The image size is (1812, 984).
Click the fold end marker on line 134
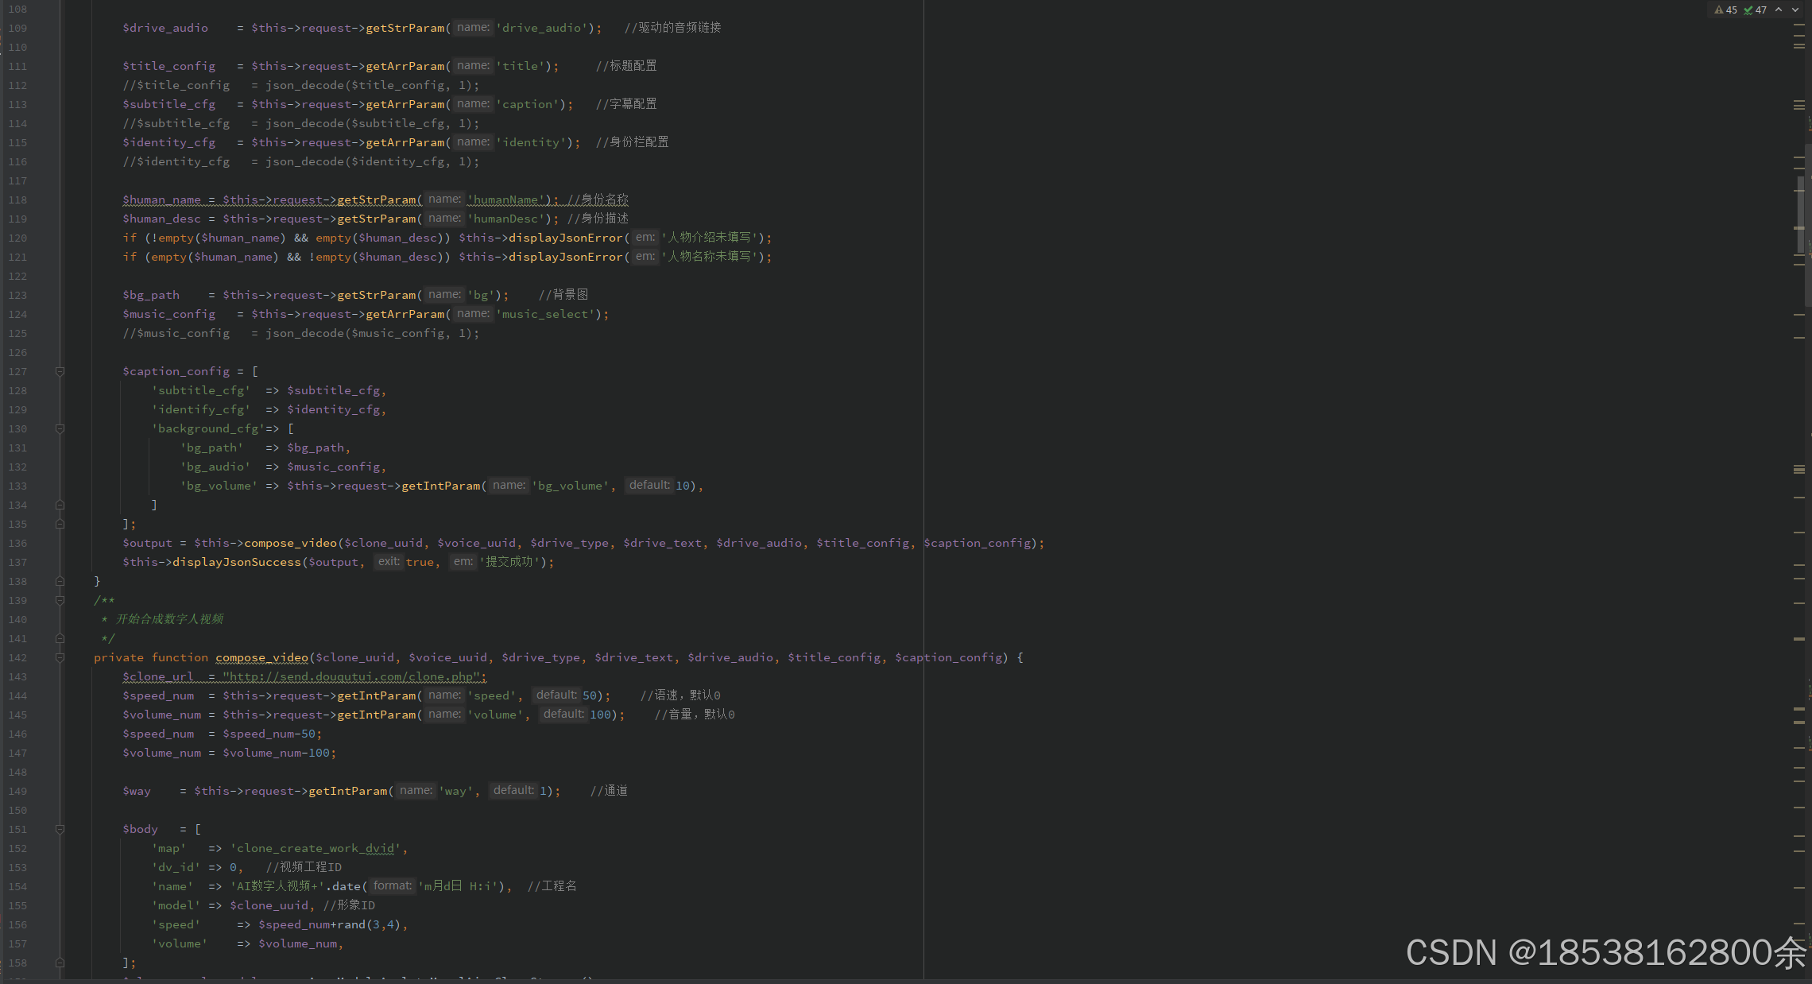pos(60,505)
